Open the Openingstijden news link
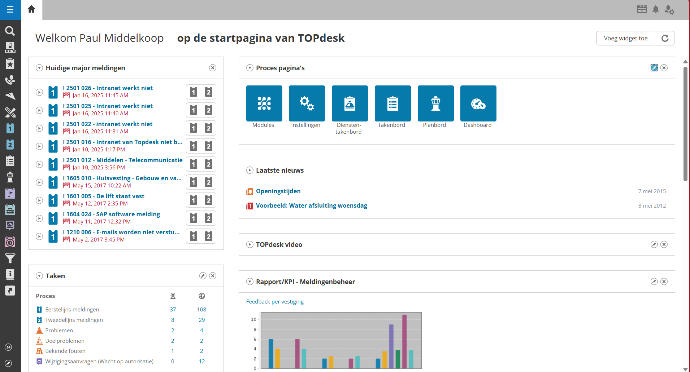Viewport: 690px width, 372px height. 278,191
